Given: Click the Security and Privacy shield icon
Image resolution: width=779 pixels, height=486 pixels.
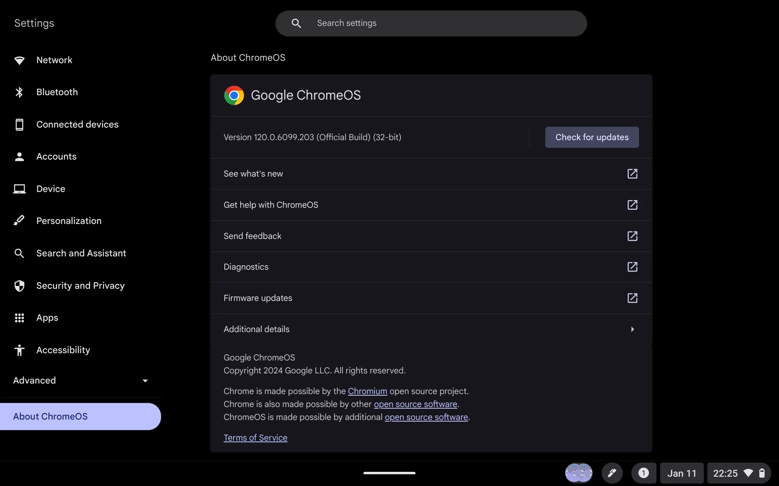Looking at the screenshot, I should pyautogui.click(x=19, y=286).
